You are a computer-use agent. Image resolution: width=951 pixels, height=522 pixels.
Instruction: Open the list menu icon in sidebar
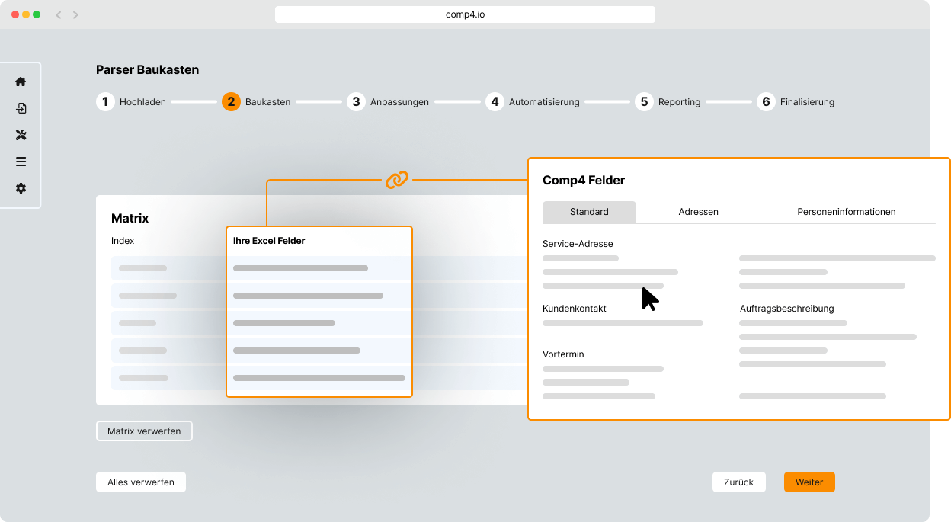click(x=21, y=162)
